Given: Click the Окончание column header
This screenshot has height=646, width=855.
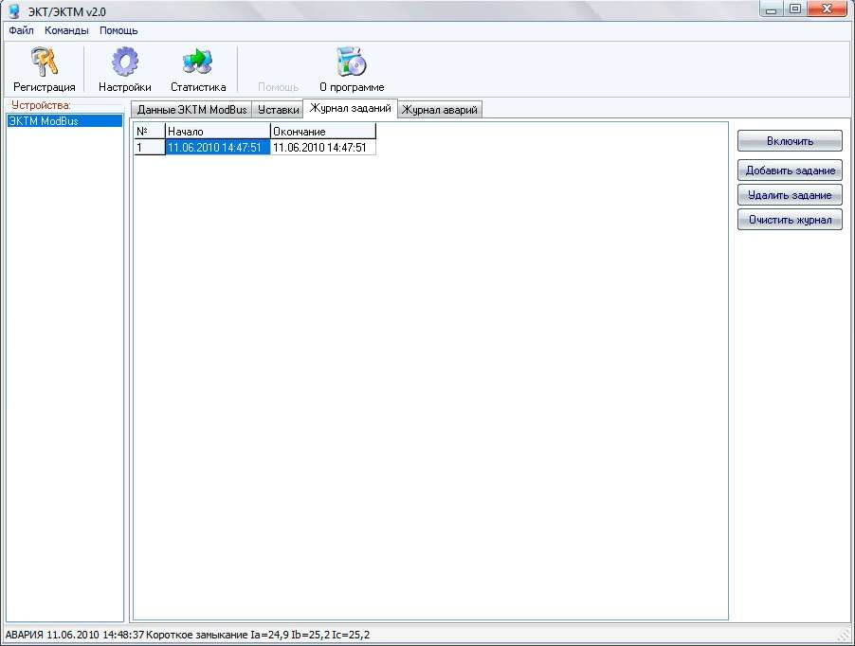Looking at the screenshot, I should tap(323, 132).
